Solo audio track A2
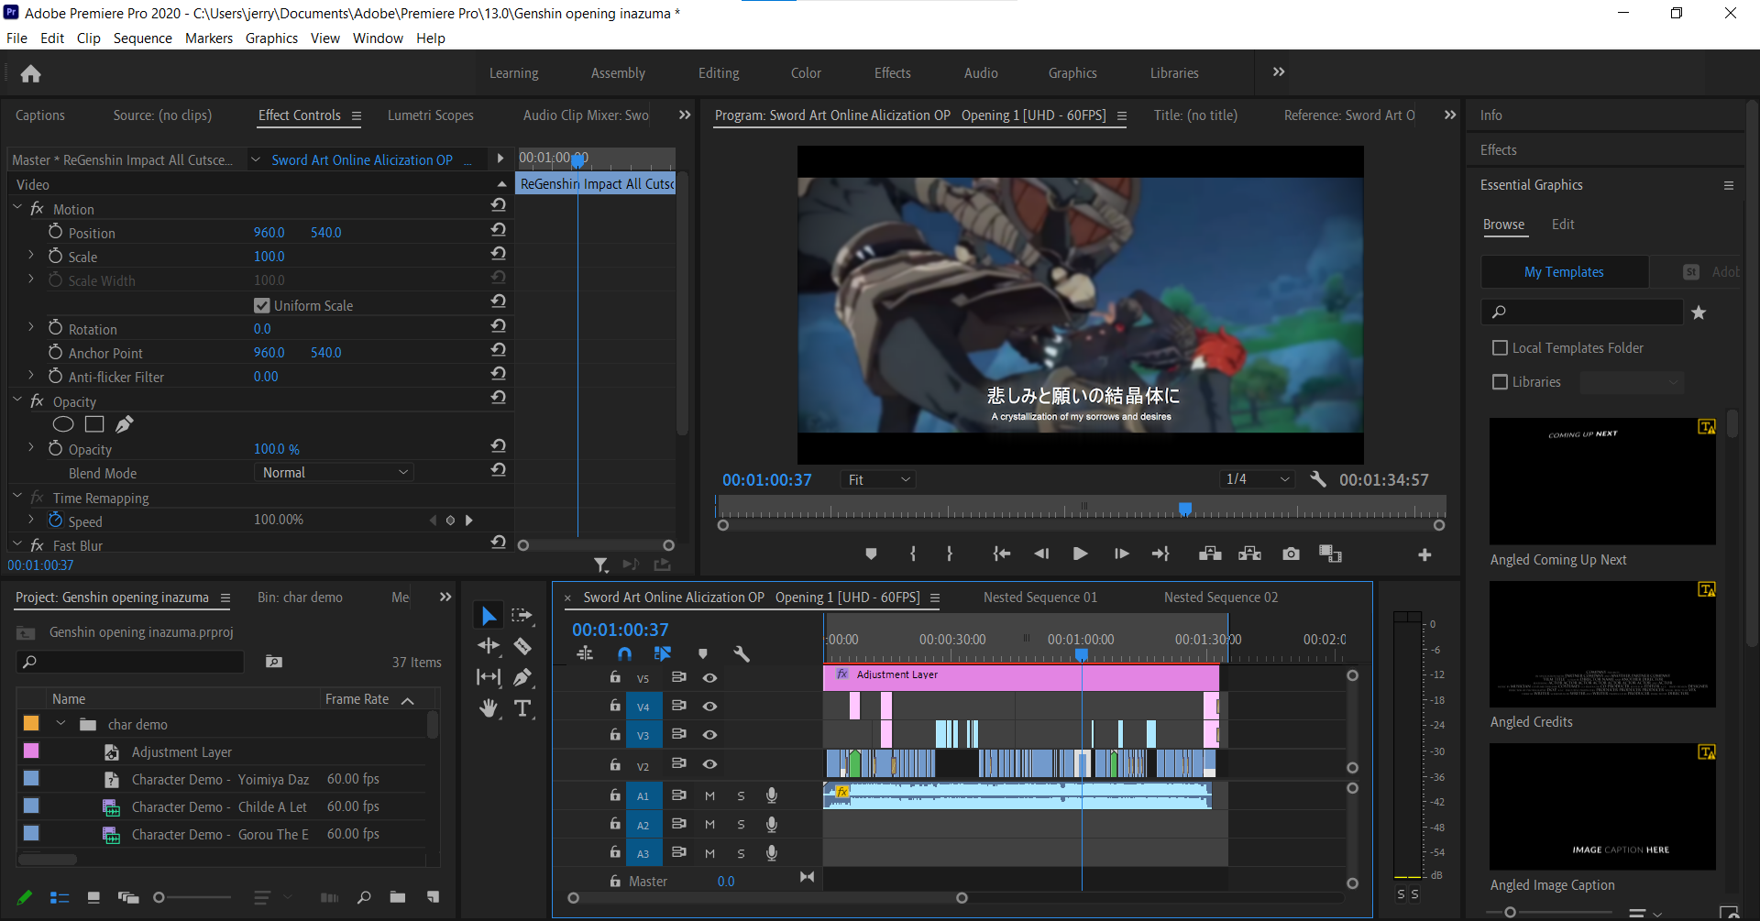This screenshot has height=921, width=1760. 741,825
